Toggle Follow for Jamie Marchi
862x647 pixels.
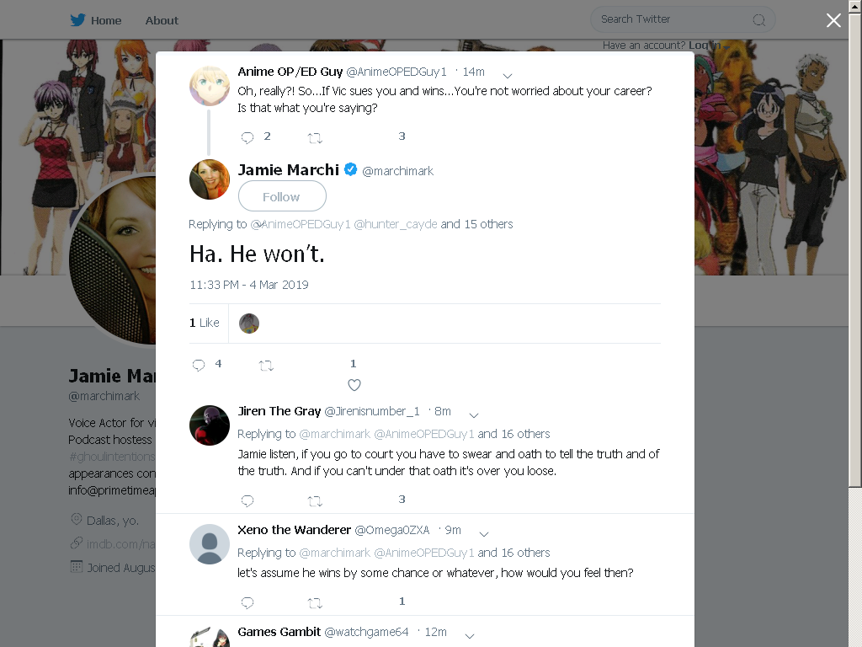(x=282, y=196)
